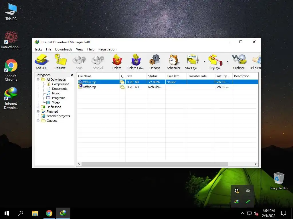Viewport: 293px width, 219px height.
Task: Click IDM icon in tray overflow
Action: point(237,202)
